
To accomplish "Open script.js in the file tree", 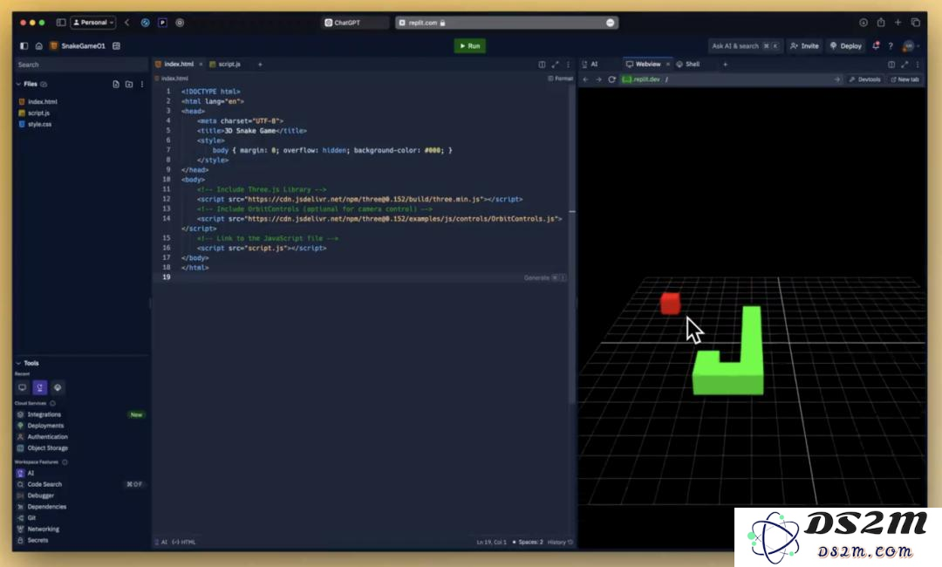I will 38,113.
